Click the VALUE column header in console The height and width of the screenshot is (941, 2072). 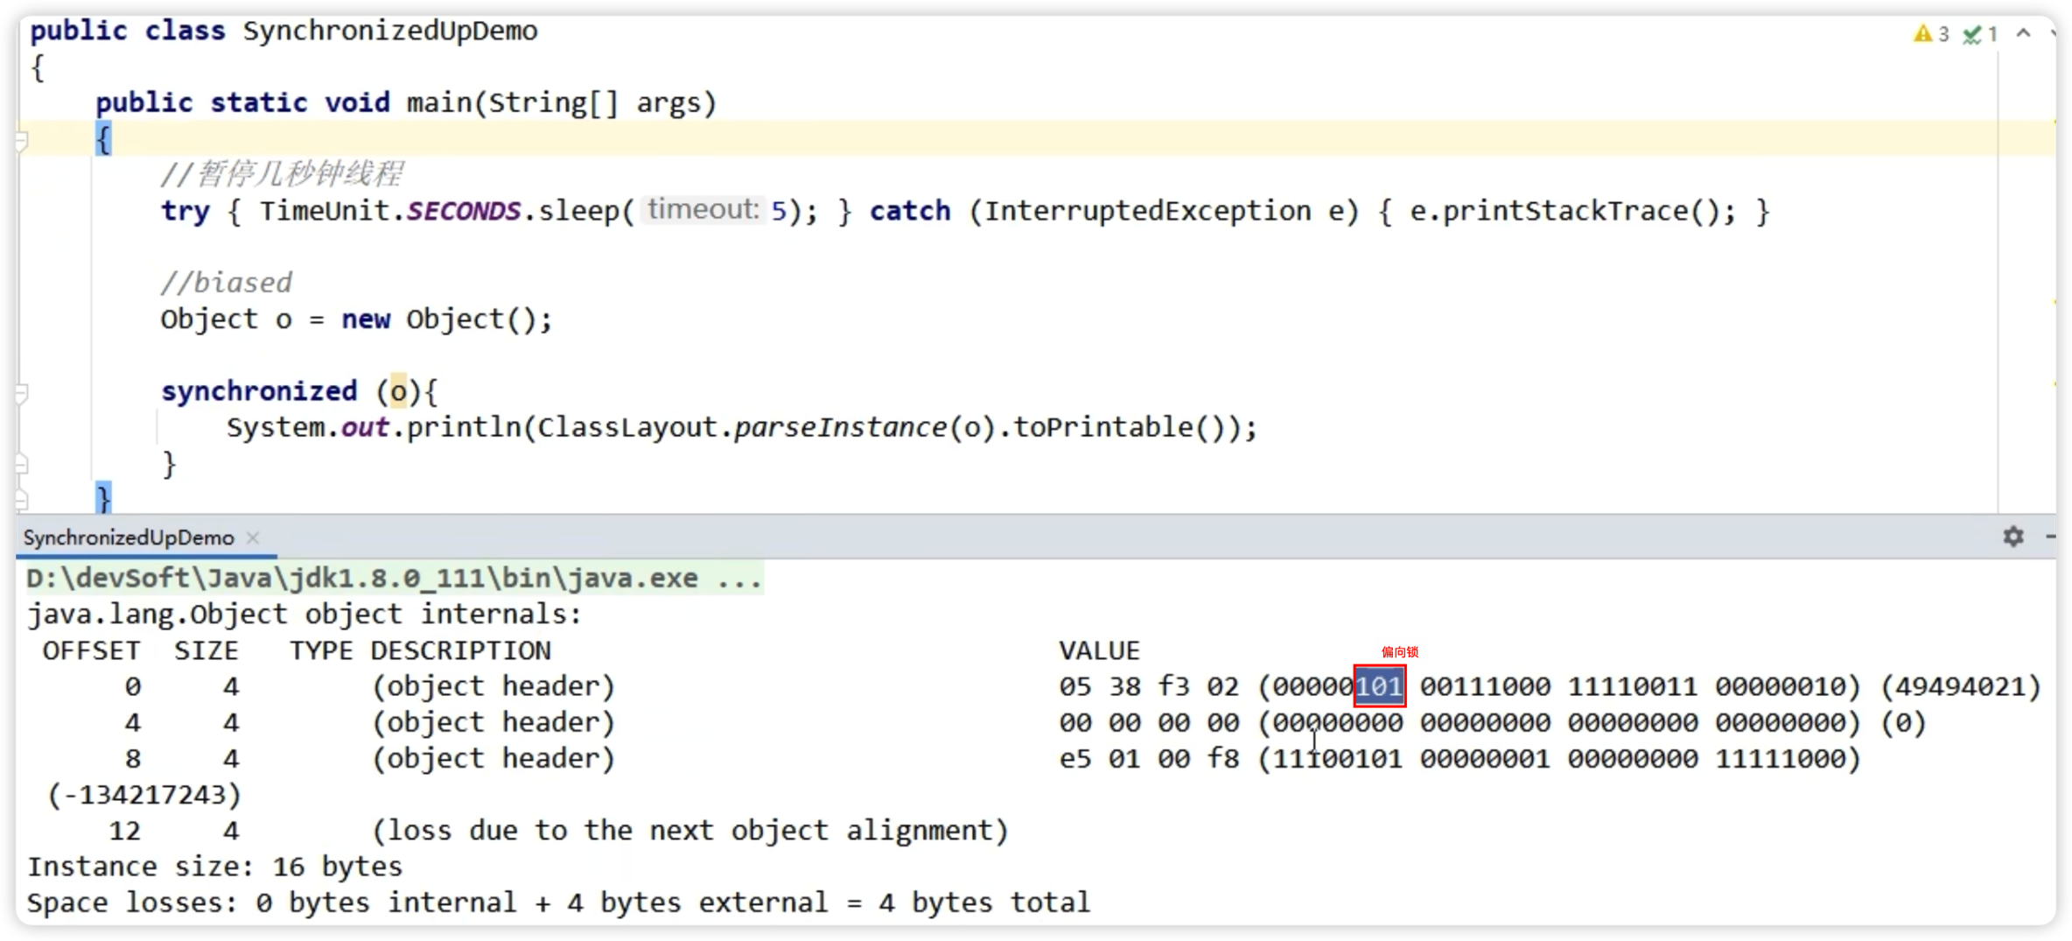pos(1099,650)
